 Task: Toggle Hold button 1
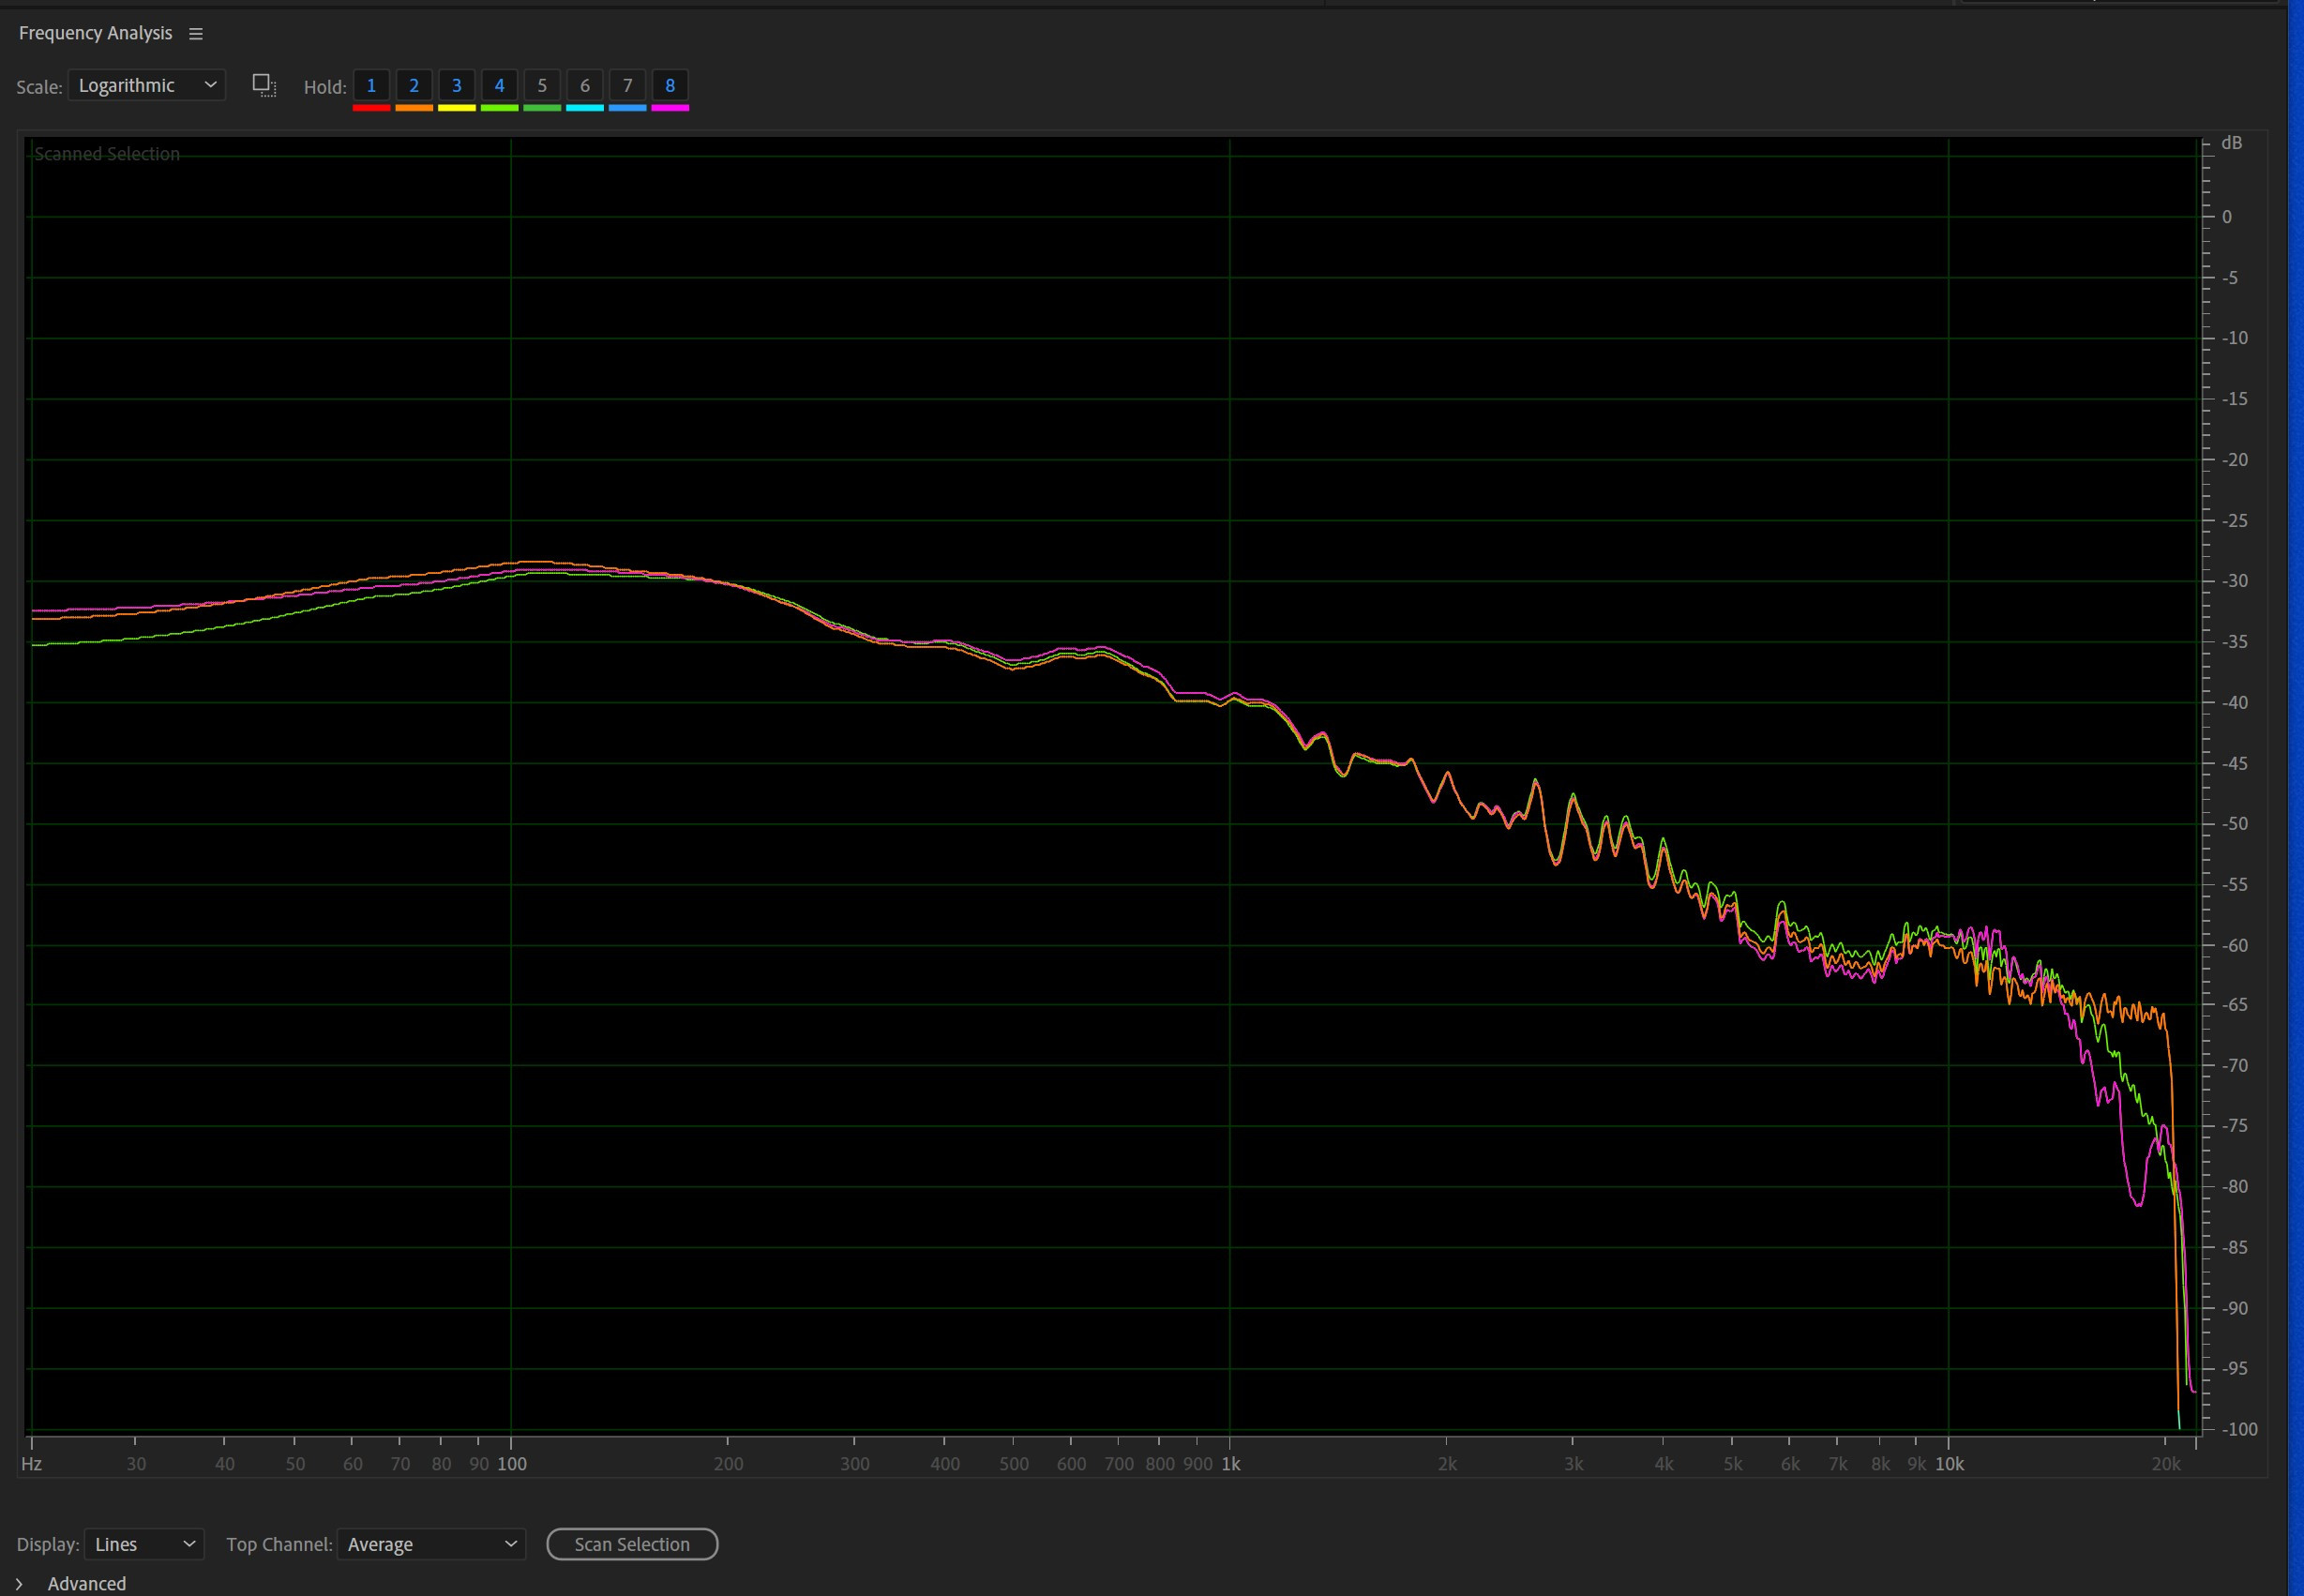(371, 85)
